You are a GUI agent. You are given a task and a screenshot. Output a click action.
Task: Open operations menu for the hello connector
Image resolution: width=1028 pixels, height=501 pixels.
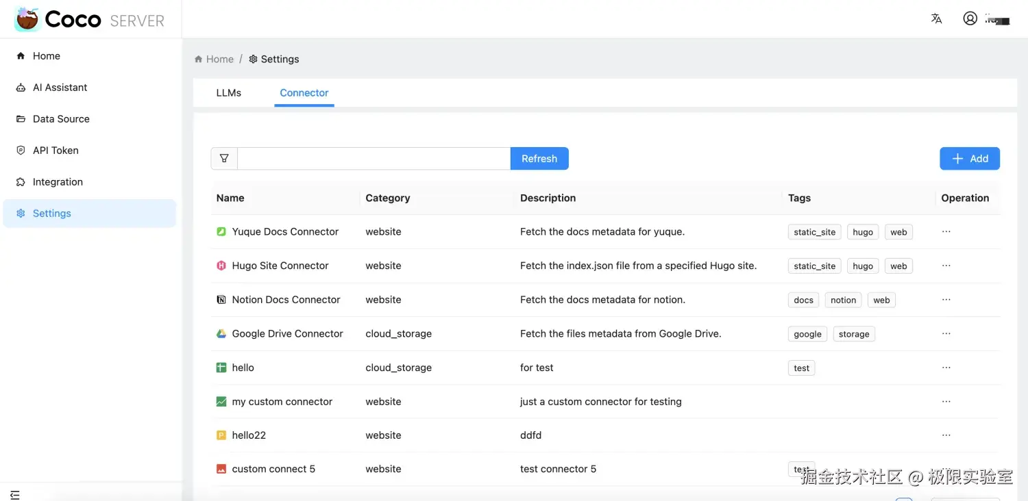pyautogui.click(x=946, y=368)
